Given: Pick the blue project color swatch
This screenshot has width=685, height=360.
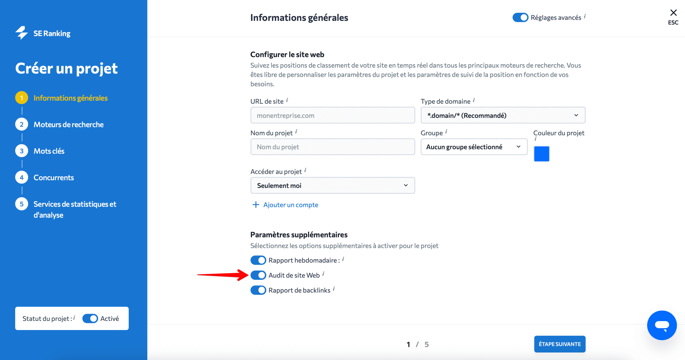Looking at the screenshot, I should pyautogui.click(x=542, y=154).
